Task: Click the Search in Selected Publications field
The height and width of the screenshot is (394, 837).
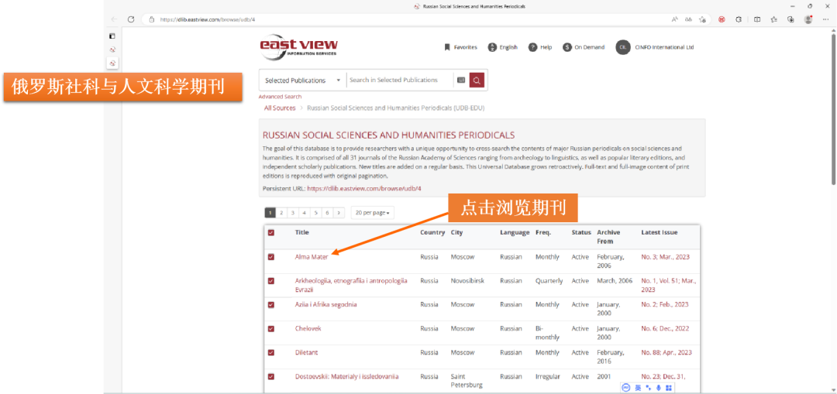Action: click(399, 80)
